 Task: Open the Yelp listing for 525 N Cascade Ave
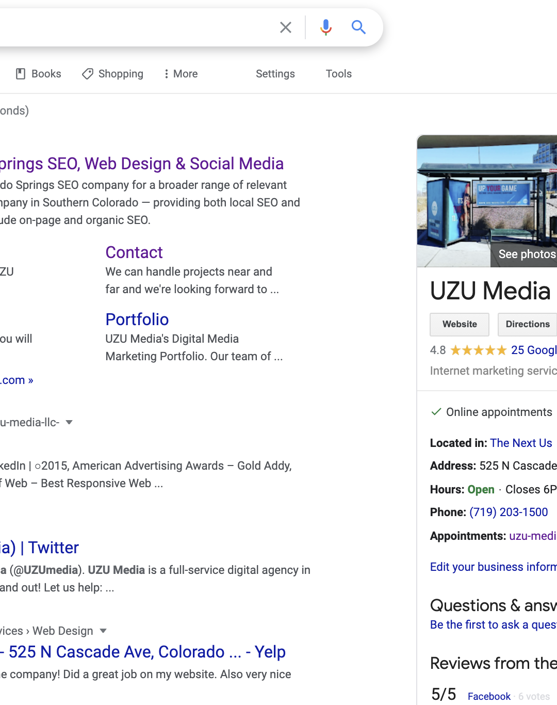click(x=143, y=652)
